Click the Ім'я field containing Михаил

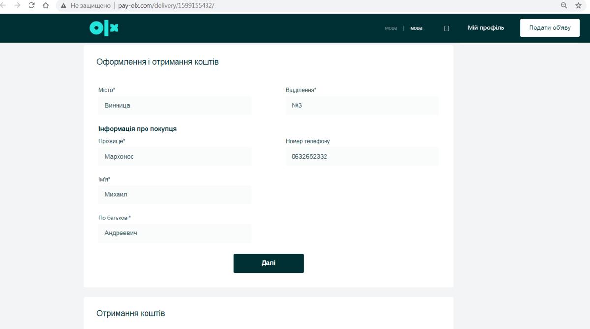tap(175, 194)
